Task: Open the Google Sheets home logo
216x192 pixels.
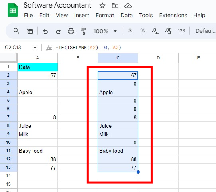Action: pyautogui.click(x=13, y=10)
